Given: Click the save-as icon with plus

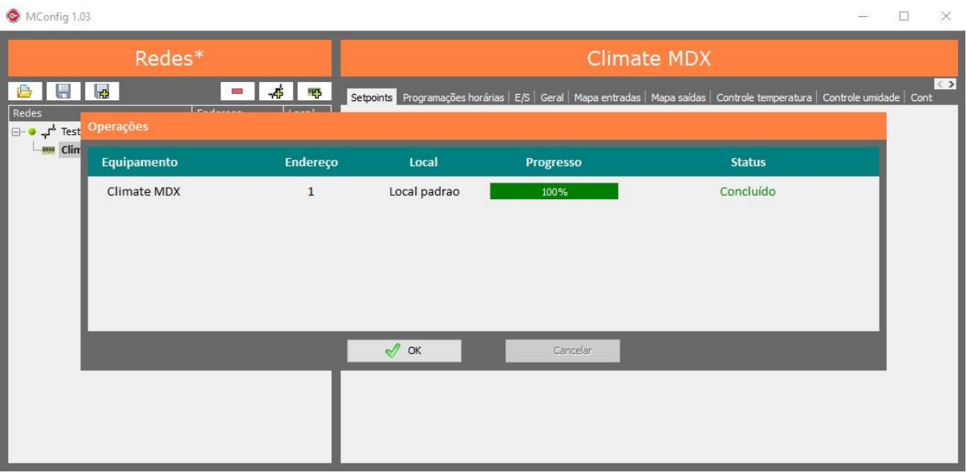Looking at the screenshot, I should click(103, 91).
